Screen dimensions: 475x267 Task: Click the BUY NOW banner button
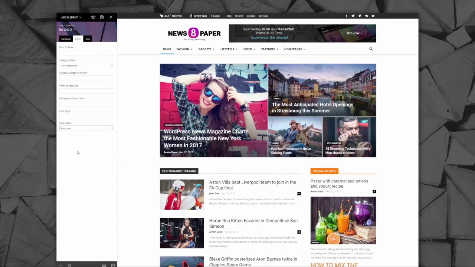[x=354, y=33]
